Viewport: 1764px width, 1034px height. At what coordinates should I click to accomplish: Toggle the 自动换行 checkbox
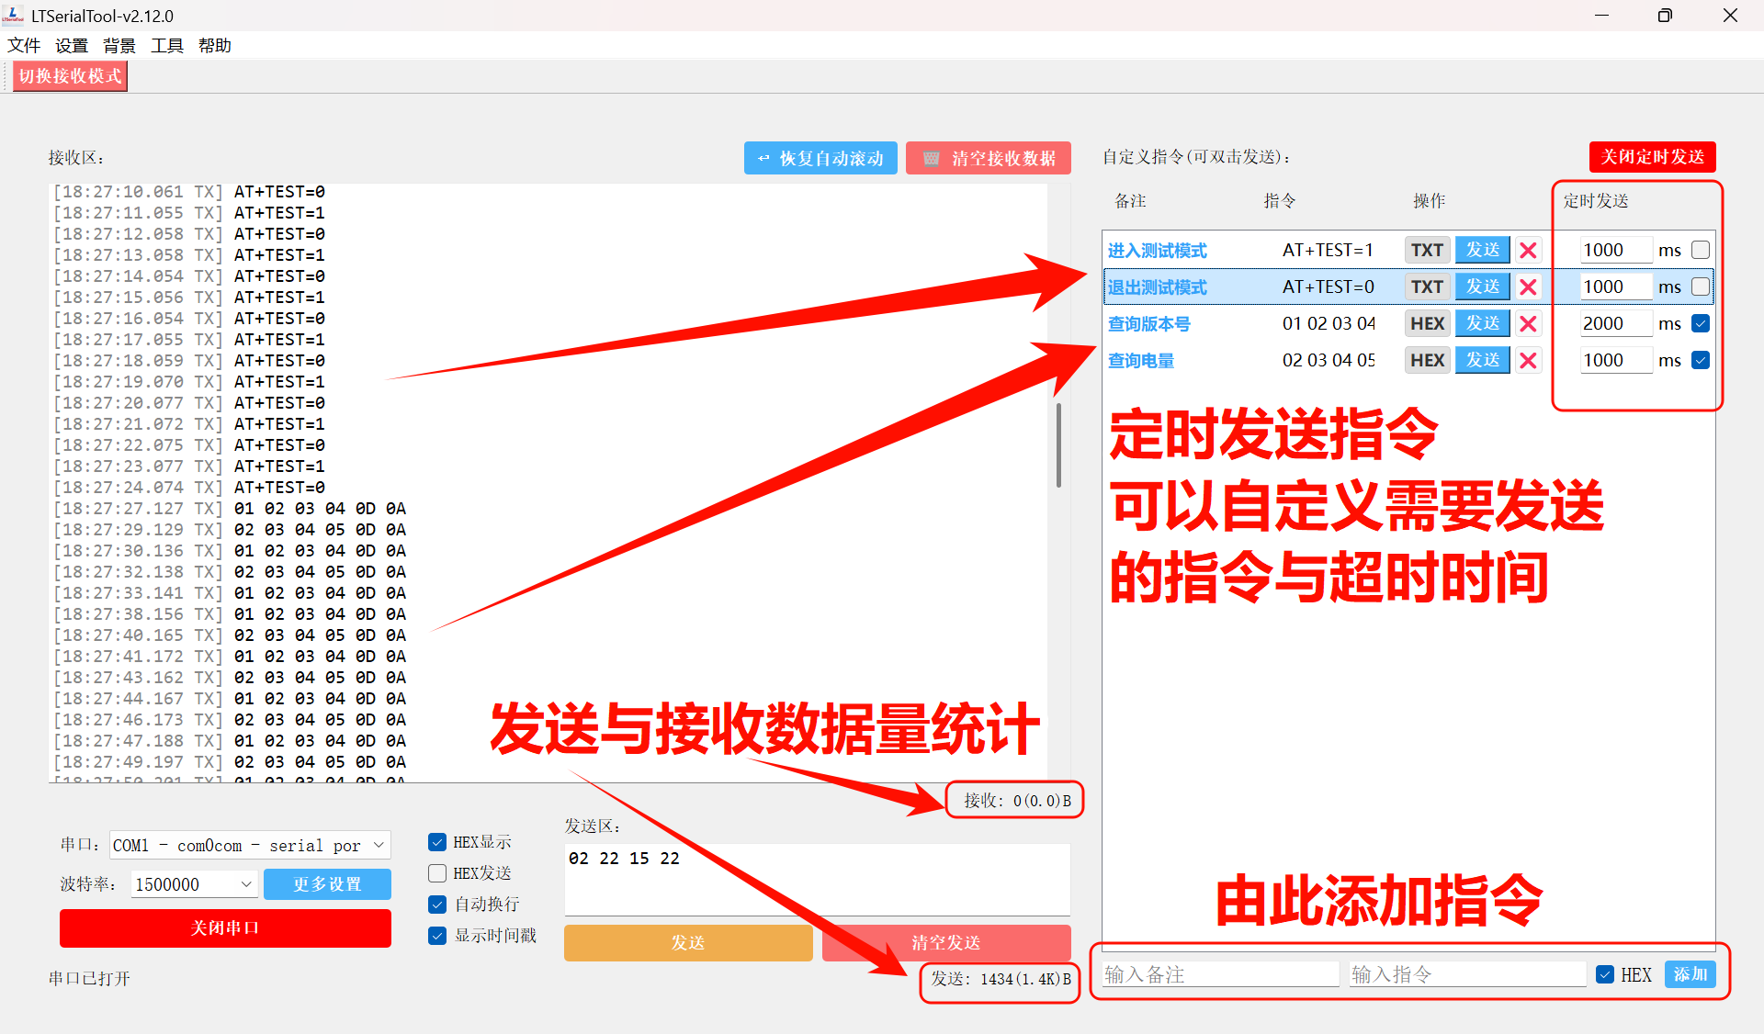click(437, 904)
